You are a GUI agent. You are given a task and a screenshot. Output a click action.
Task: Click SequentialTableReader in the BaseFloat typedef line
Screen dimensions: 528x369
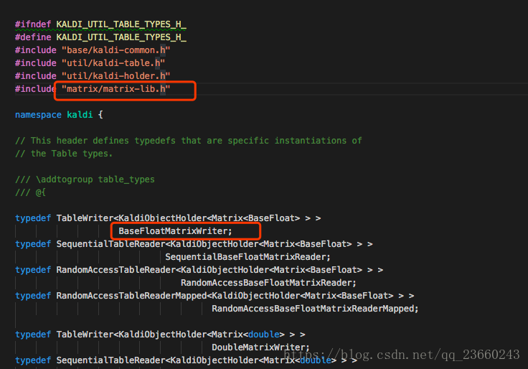point(110,244)
